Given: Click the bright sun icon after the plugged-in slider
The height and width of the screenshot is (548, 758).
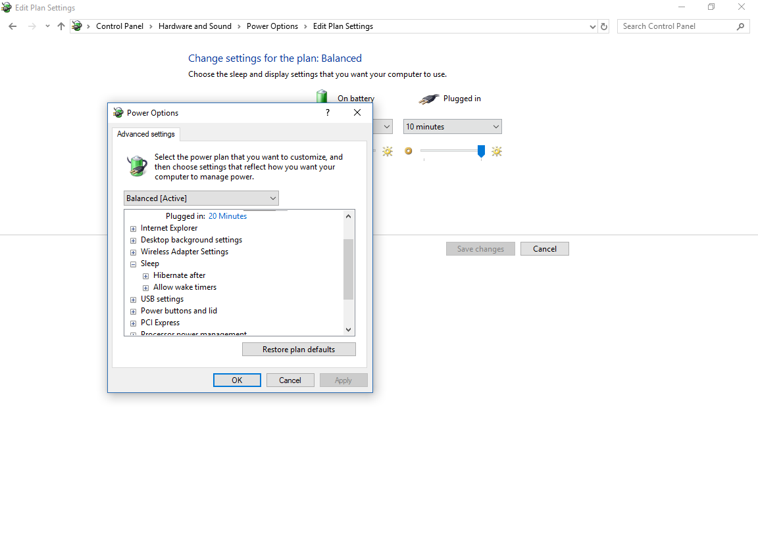Looking at the screenshot, I should click(x=497, y=152).
